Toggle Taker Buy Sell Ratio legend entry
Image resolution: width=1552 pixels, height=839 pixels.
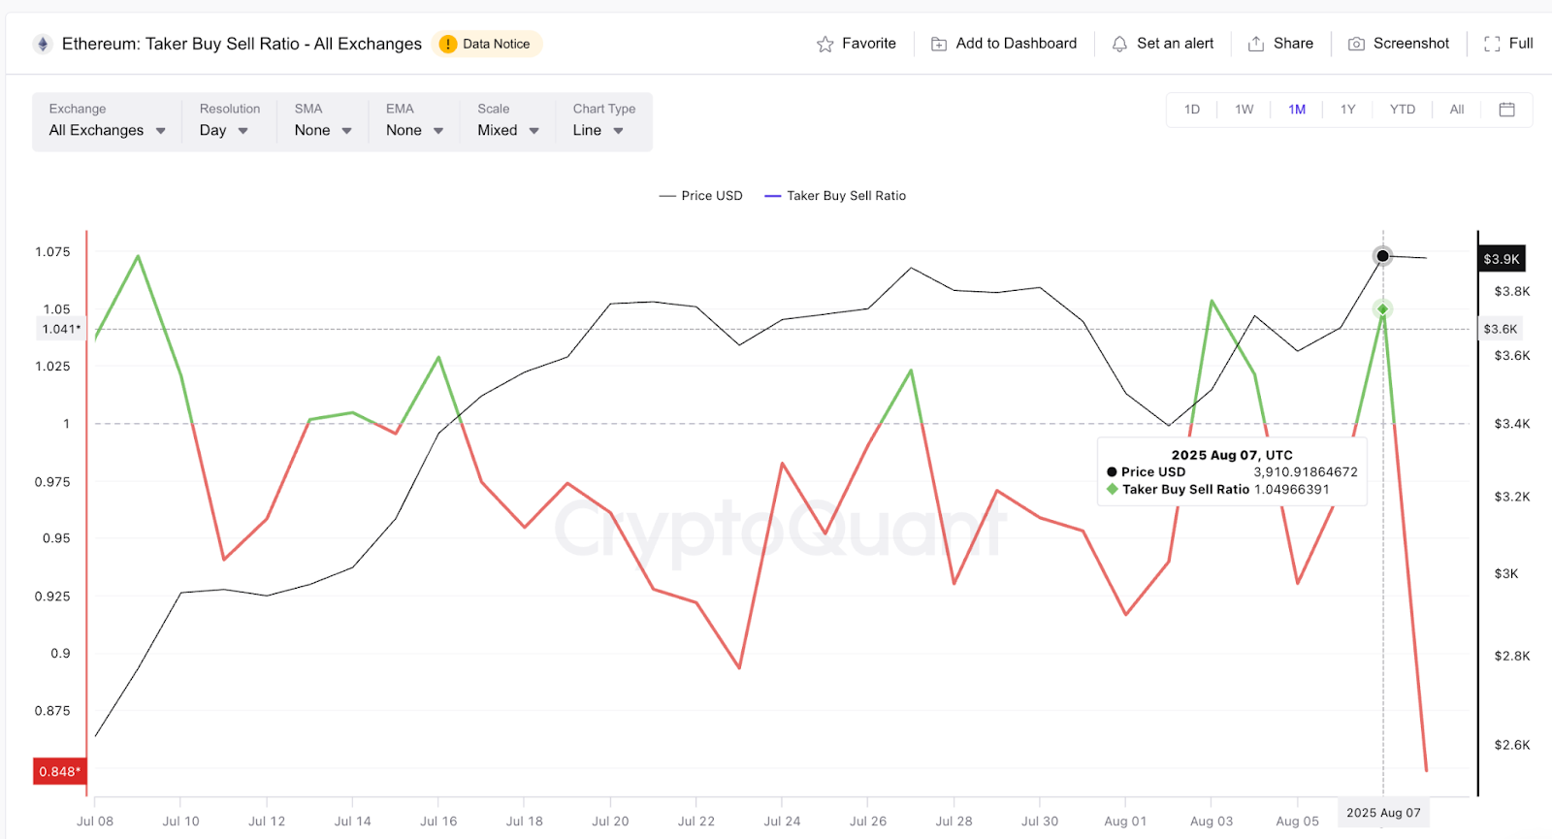[835, 196]
